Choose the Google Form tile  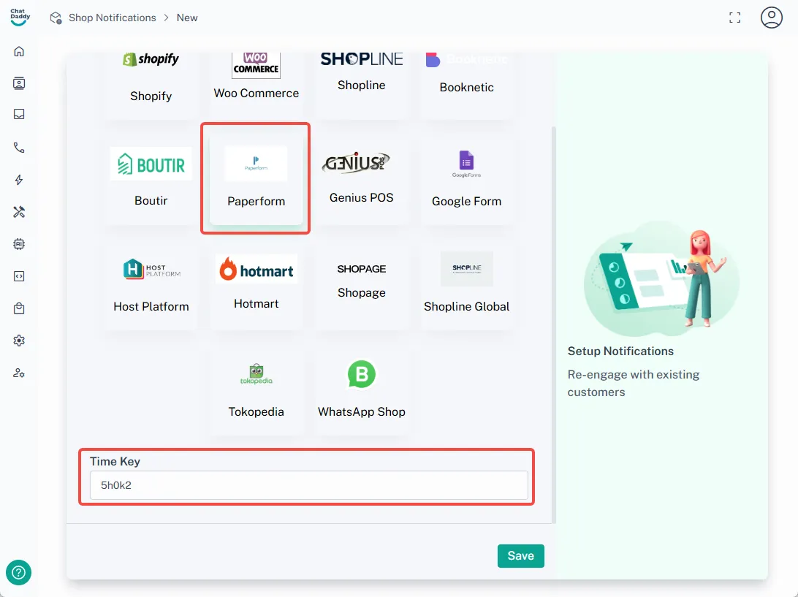pos(466,179)
